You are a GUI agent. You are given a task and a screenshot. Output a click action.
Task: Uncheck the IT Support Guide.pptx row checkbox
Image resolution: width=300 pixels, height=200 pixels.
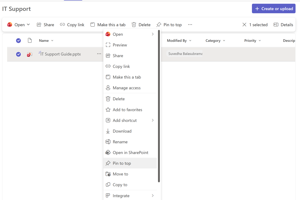point(18,54)
